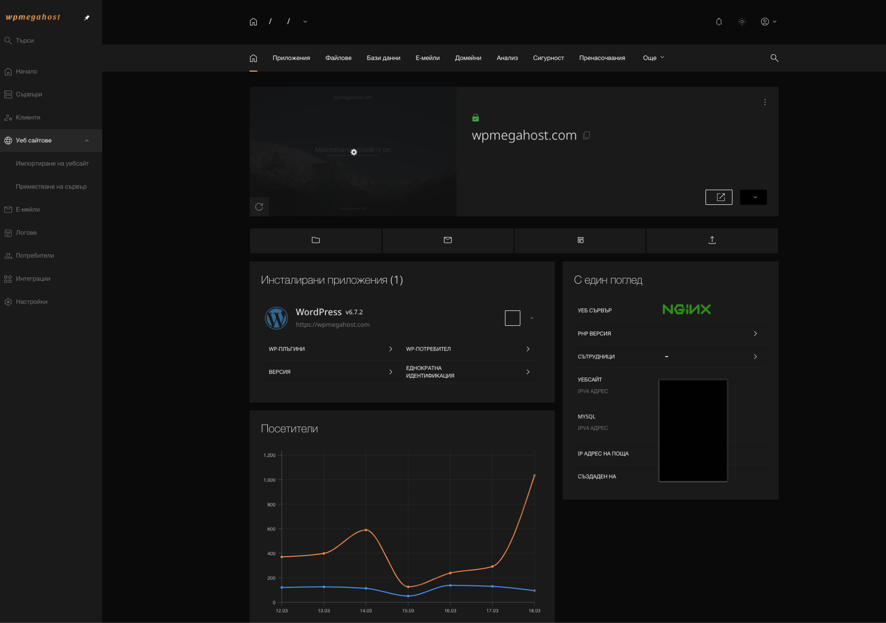The height and width of the screenshot is (623, 886).
Task: Open Клиенти in the sidebar
Action: 51,118
